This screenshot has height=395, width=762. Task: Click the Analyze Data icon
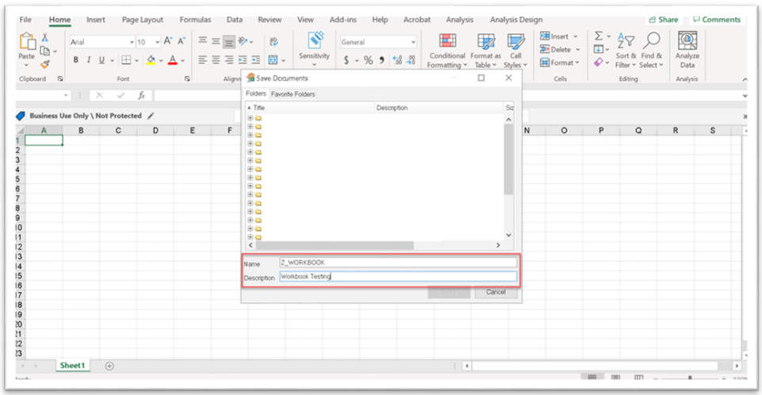pyautogui.click(x=687, y=50)
